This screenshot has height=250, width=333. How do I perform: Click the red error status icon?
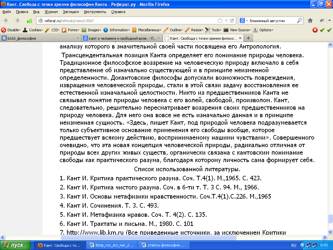[315, 30]
